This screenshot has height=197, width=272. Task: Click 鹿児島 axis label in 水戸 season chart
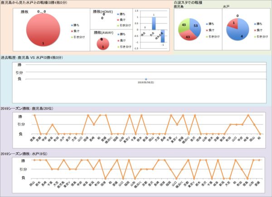(x=61, y=185)
